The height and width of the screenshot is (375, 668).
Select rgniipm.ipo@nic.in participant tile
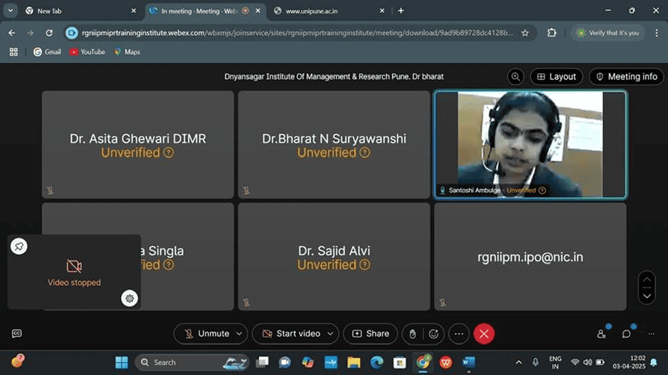530,256
